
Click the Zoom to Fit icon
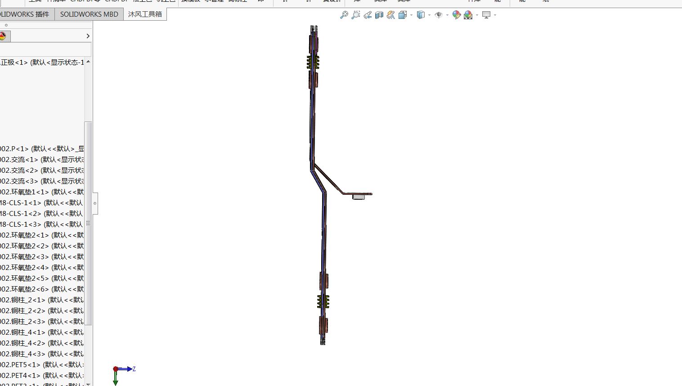(344, 15)
